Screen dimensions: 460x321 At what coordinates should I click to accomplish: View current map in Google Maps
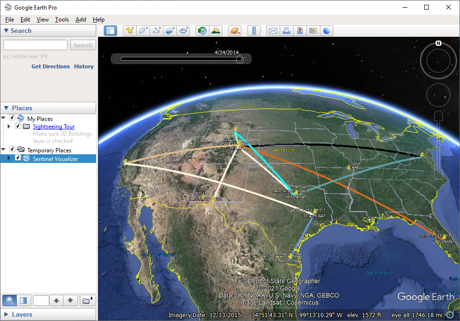click(313, 30)
